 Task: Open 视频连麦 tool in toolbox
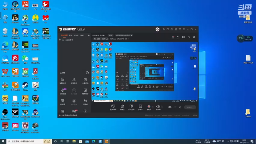pos(62,92)
